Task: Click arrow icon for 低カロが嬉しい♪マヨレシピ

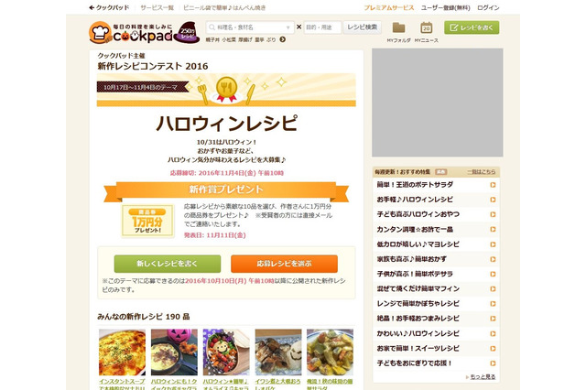Action: tap(493, 244)
